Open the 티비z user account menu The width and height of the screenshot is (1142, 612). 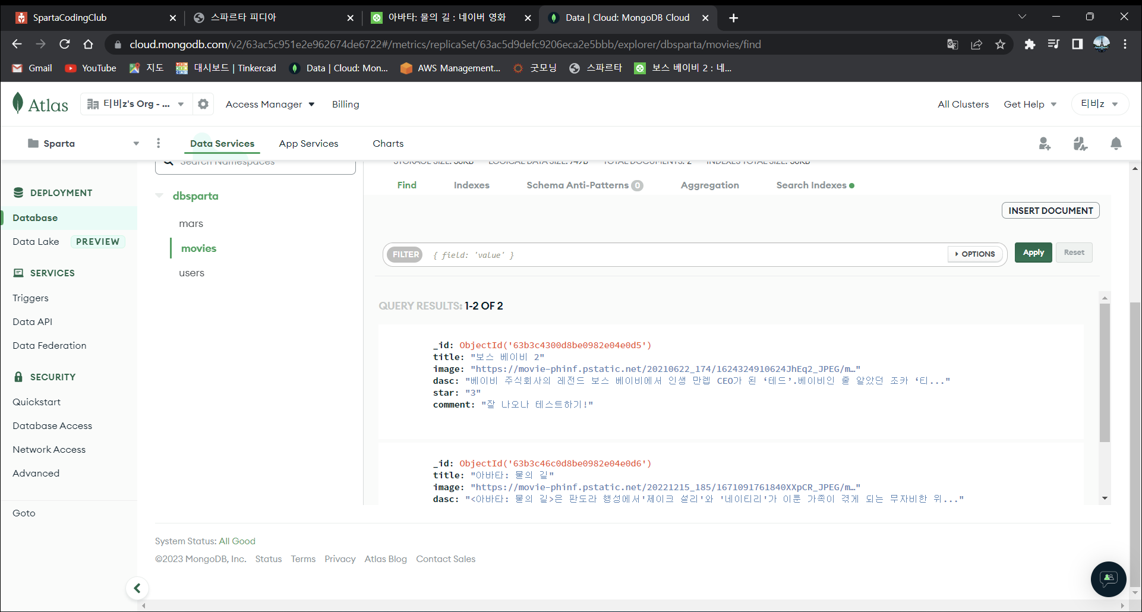point(1100,104)
